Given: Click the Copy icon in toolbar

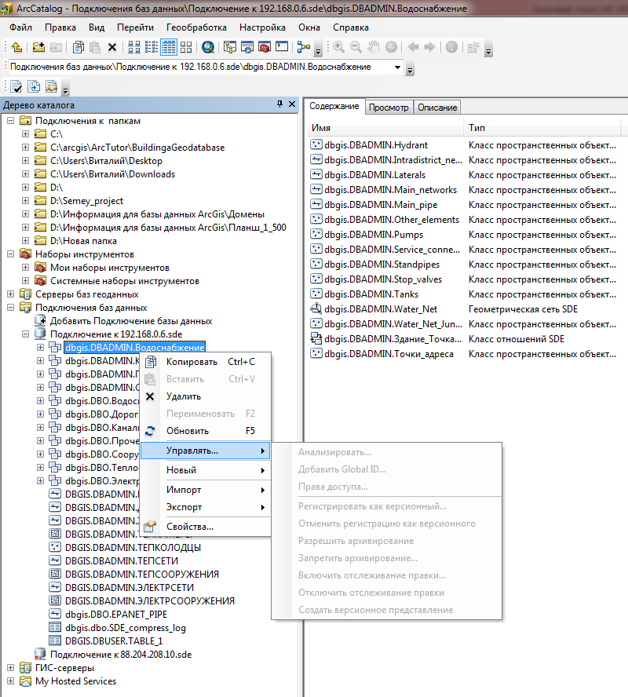Looking at the screenshot, I should pyautogui.click(x=78, y=47).
